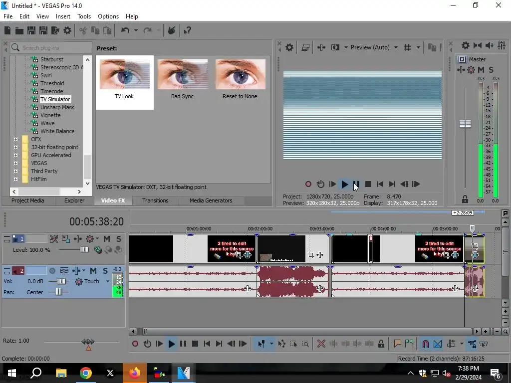Image resolution: width=511 pixels, height=383 pixels.
Task: Open the overlays grid icon in preview
Action: [408, 47]
